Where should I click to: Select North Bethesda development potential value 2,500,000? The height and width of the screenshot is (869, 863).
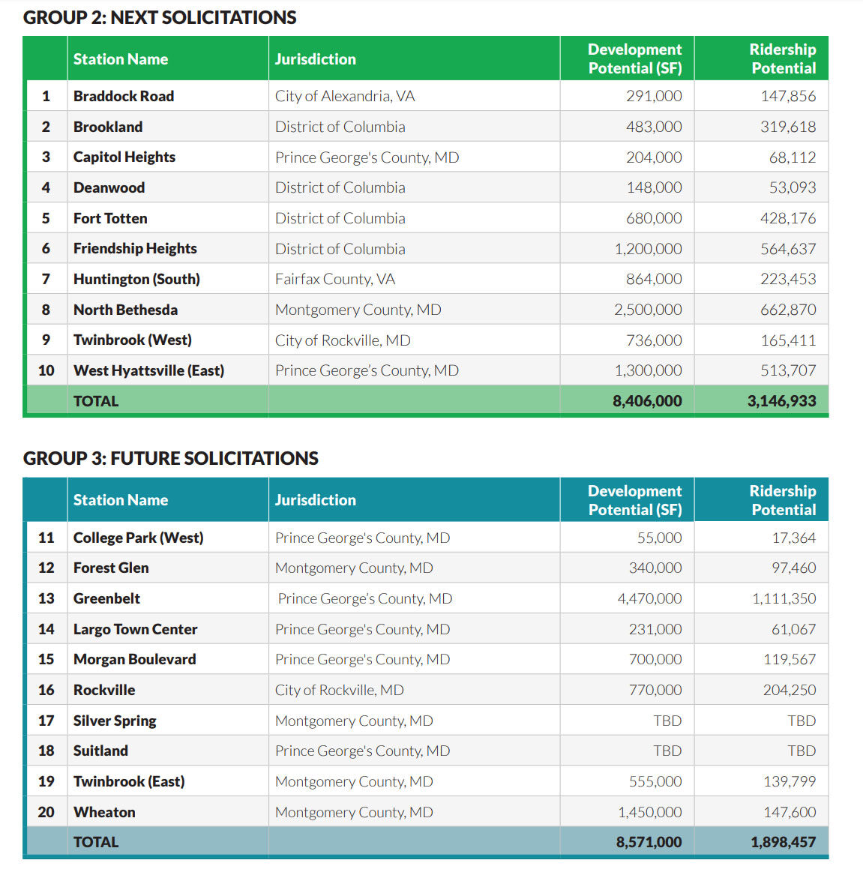pos(648,310)
